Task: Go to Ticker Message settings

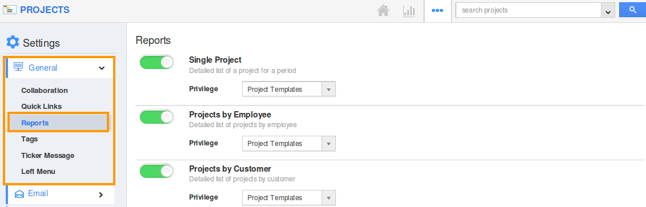Action: pos(48,156)
